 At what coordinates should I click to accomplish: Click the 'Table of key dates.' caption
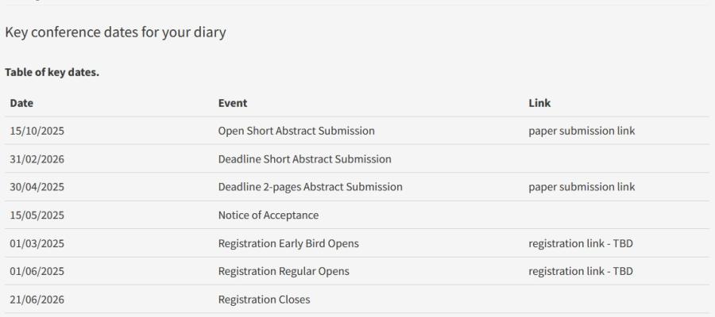tap(52, 73)
